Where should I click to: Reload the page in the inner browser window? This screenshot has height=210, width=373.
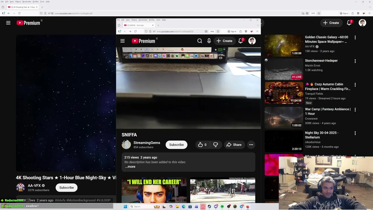tap(135, 32)
